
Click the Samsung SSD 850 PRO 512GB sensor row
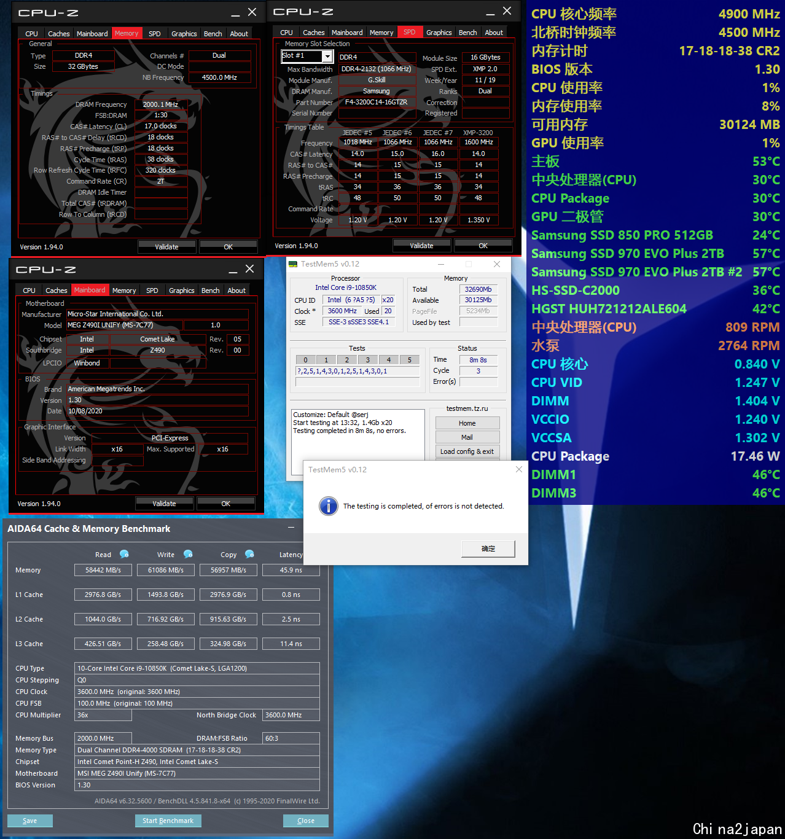pyautogui.click(x=655, y=235)
